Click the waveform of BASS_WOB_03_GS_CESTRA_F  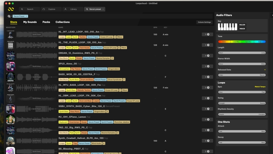coord(37,77)
